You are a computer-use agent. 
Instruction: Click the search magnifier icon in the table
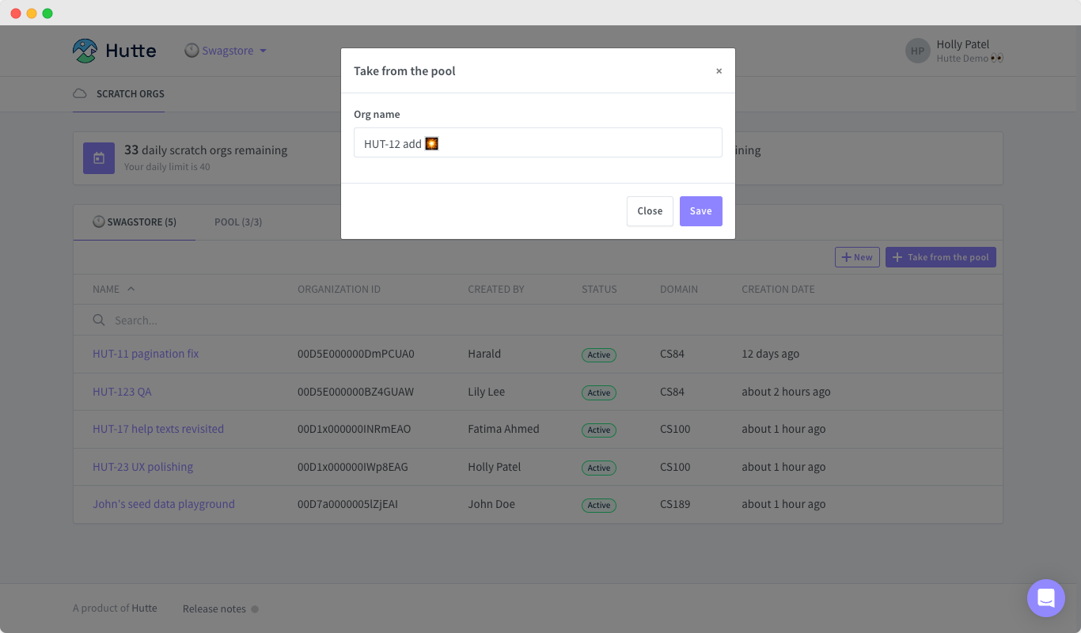(x=99, y=320)
